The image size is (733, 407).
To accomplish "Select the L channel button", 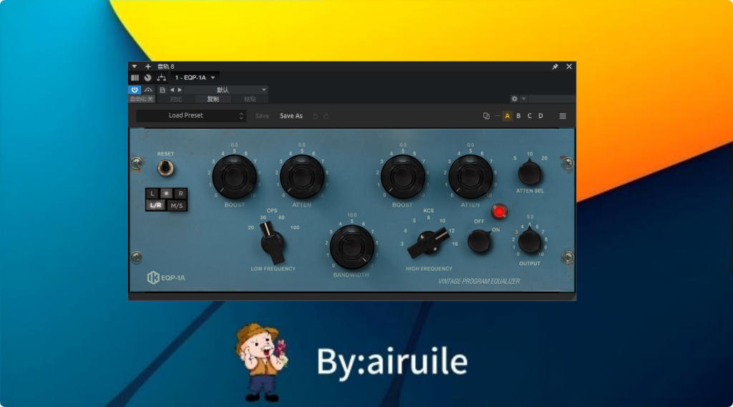I will (x=152, y=193).
